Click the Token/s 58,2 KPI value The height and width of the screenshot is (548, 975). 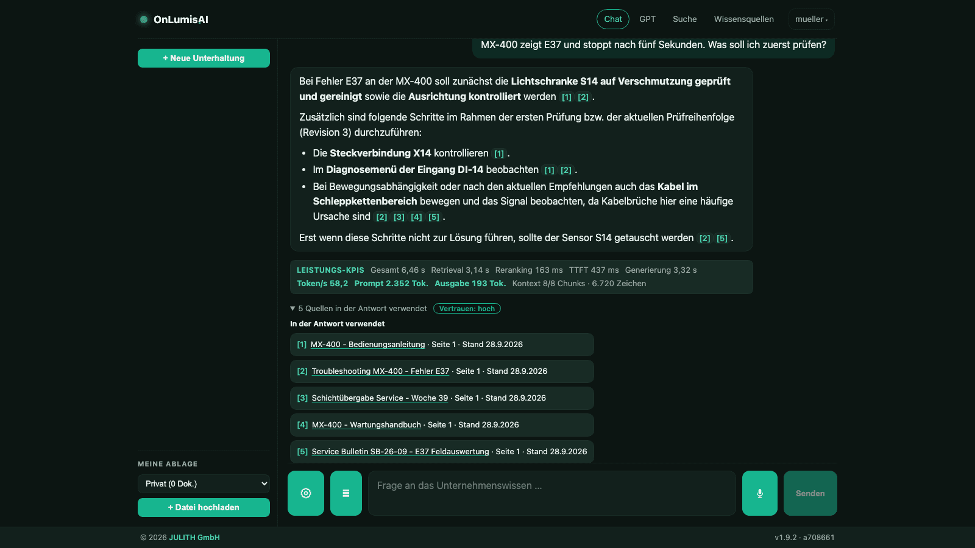pos(322,283)
